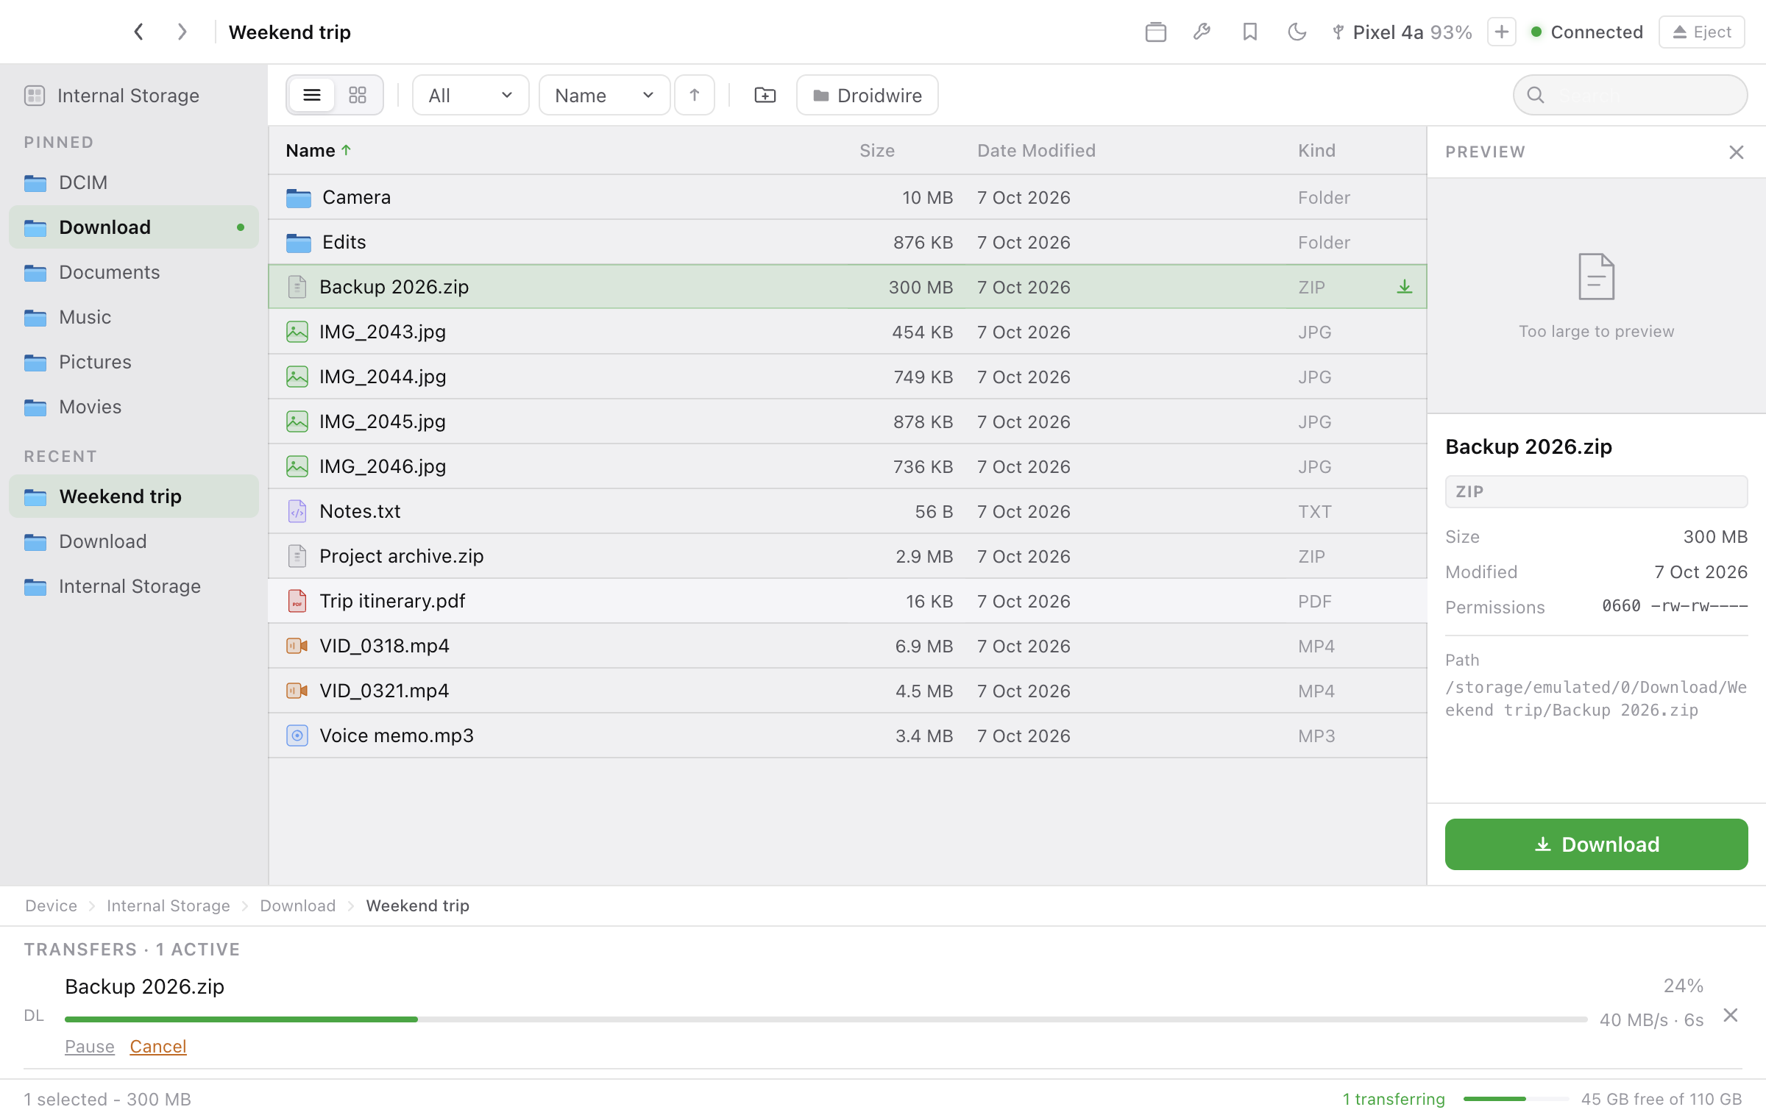Viewport: 1766px width, 1118px height.
Task: Open pinned Movies folder
Action: point(134,407)
